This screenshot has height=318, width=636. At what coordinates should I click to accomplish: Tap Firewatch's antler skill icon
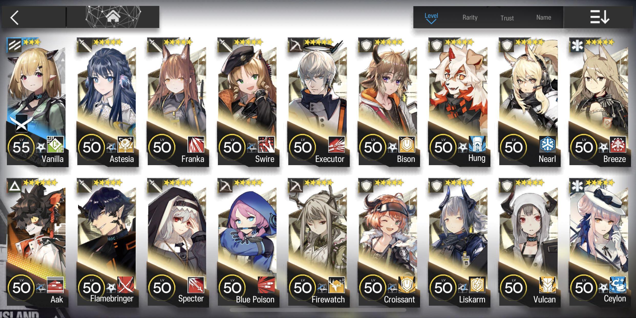point(336,285)
